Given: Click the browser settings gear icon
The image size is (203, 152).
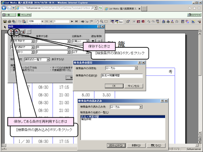Looking at the screenshot, I should [199, 8].
